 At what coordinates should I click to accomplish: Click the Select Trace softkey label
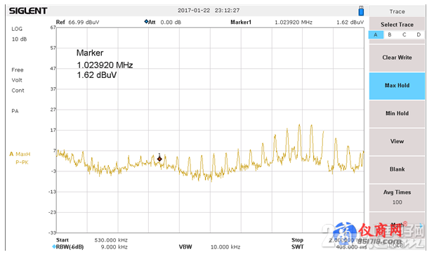pyautogui.click(x=397, y=25)
